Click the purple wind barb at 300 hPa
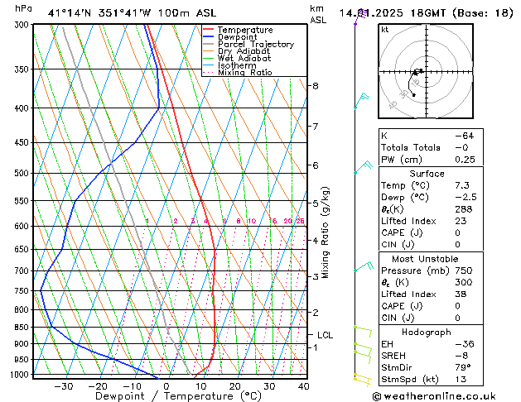The width and height of the screenshot is (521, 402). point(360,17)
